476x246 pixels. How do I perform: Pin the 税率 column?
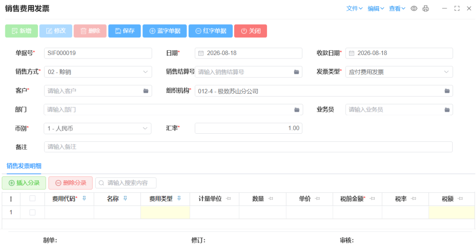pyautogui.click(x=413, y=199)
